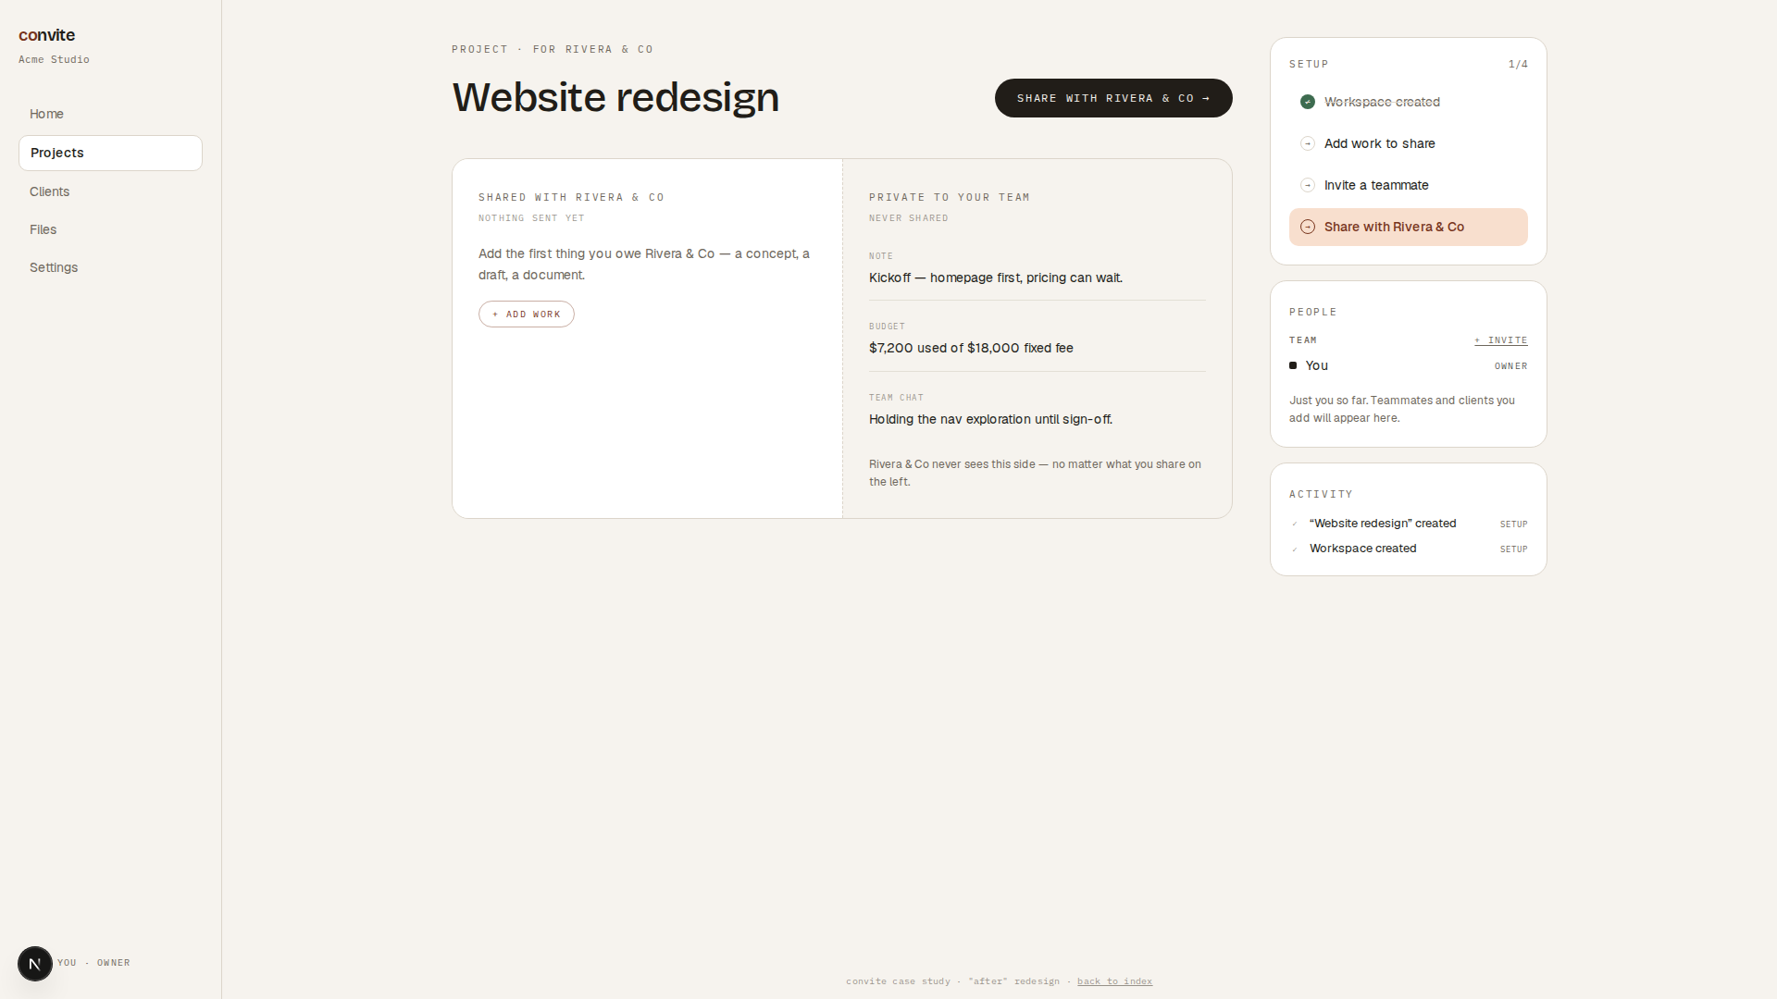
Task: Click the green Workspace created checkmark icon
Action: (x=1308, y=102)
